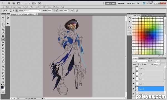The width and height of the screenshot is (167, 100).
Task: Hide Layer 5 using its eye icon
Action: tap(134, 74)
